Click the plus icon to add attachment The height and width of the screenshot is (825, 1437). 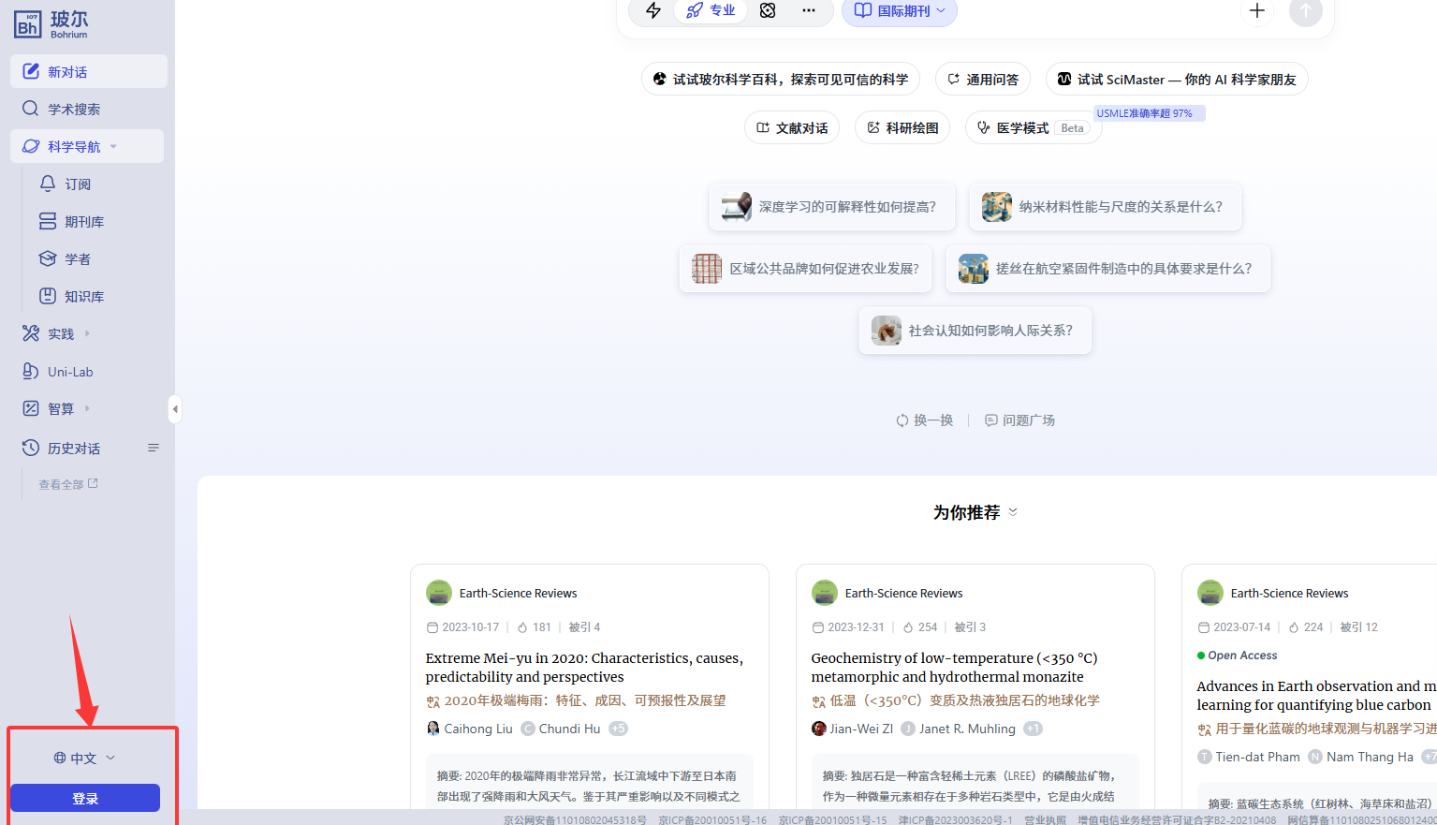click(x=1256, y=10)
